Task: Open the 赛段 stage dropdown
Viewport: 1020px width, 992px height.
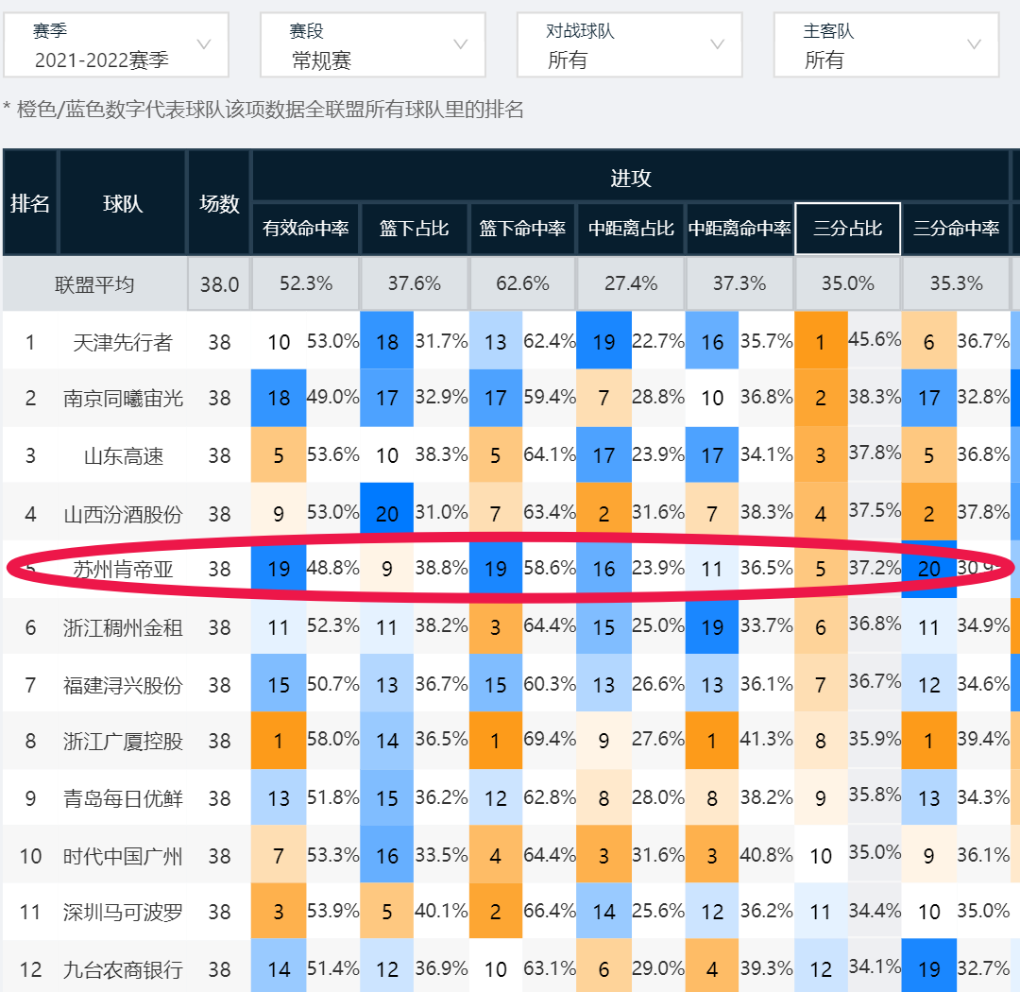Action: pyautogui.click(x=373, y=45)
